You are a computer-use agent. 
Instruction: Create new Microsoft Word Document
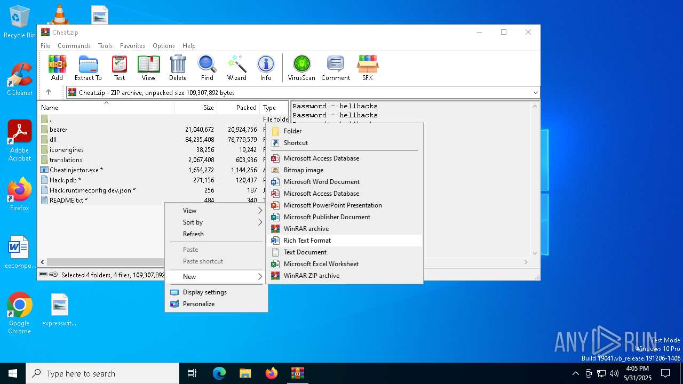[x=344, y=182]
